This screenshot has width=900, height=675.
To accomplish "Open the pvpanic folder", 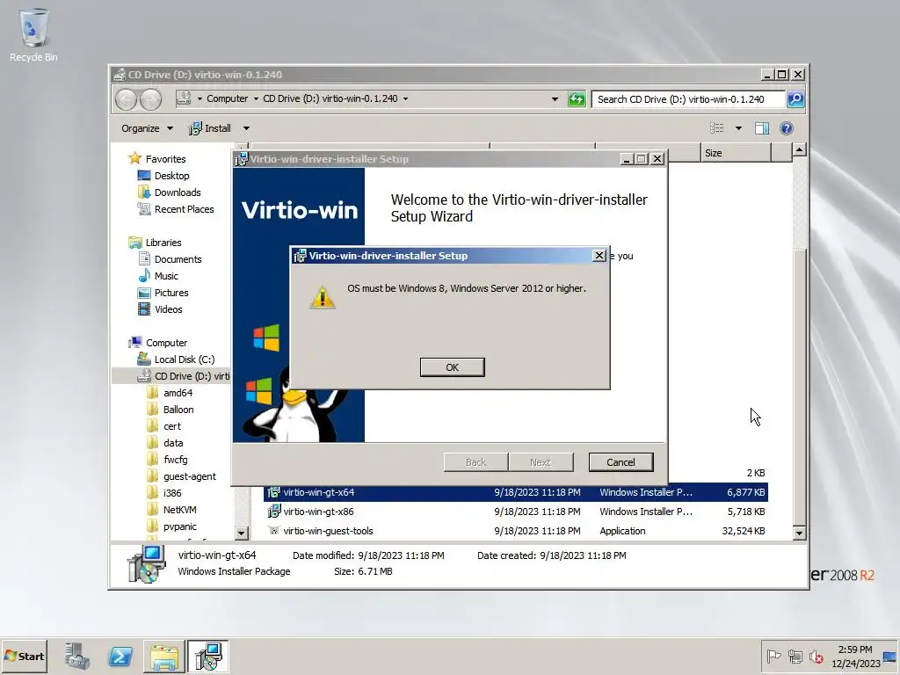I will 179,526.
